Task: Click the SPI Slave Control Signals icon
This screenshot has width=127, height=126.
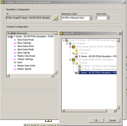Action: pos(80,66)
